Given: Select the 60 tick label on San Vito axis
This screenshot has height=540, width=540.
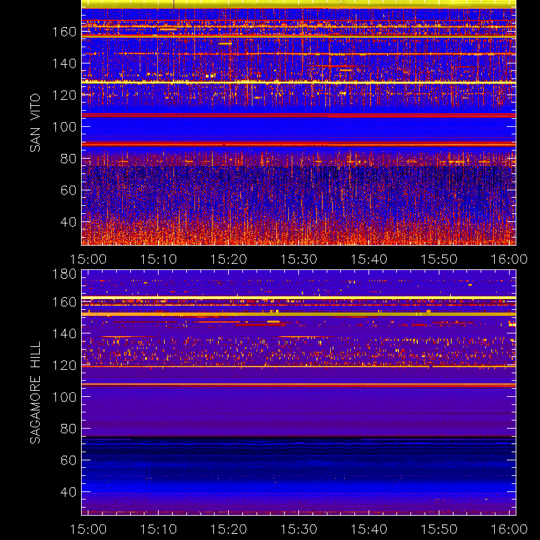Looking at the screenshot, I should pos(68,190).
